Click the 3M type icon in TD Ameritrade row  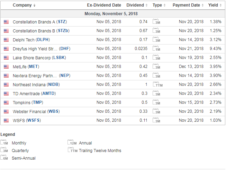coord(156,93)
